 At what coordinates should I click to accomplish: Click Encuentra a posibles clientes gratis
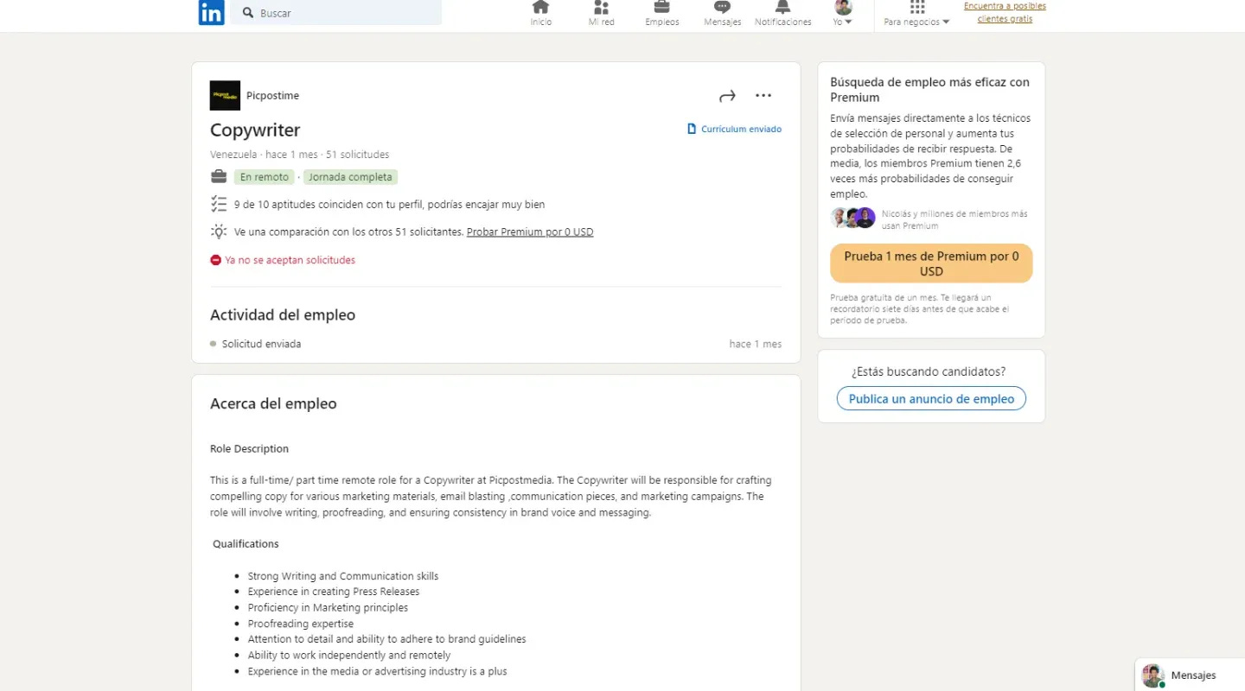click(x=1004, y=11)
